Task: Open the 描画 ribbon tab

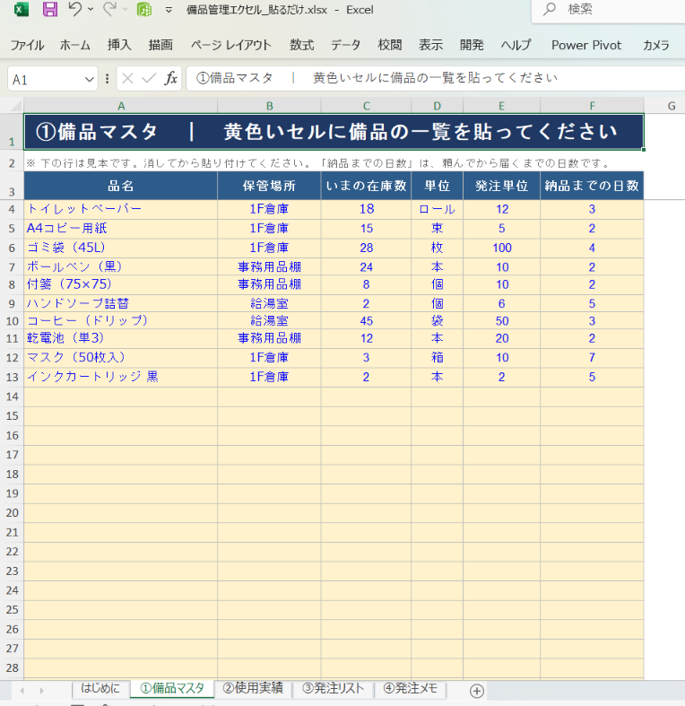Action: click(160, 45)
